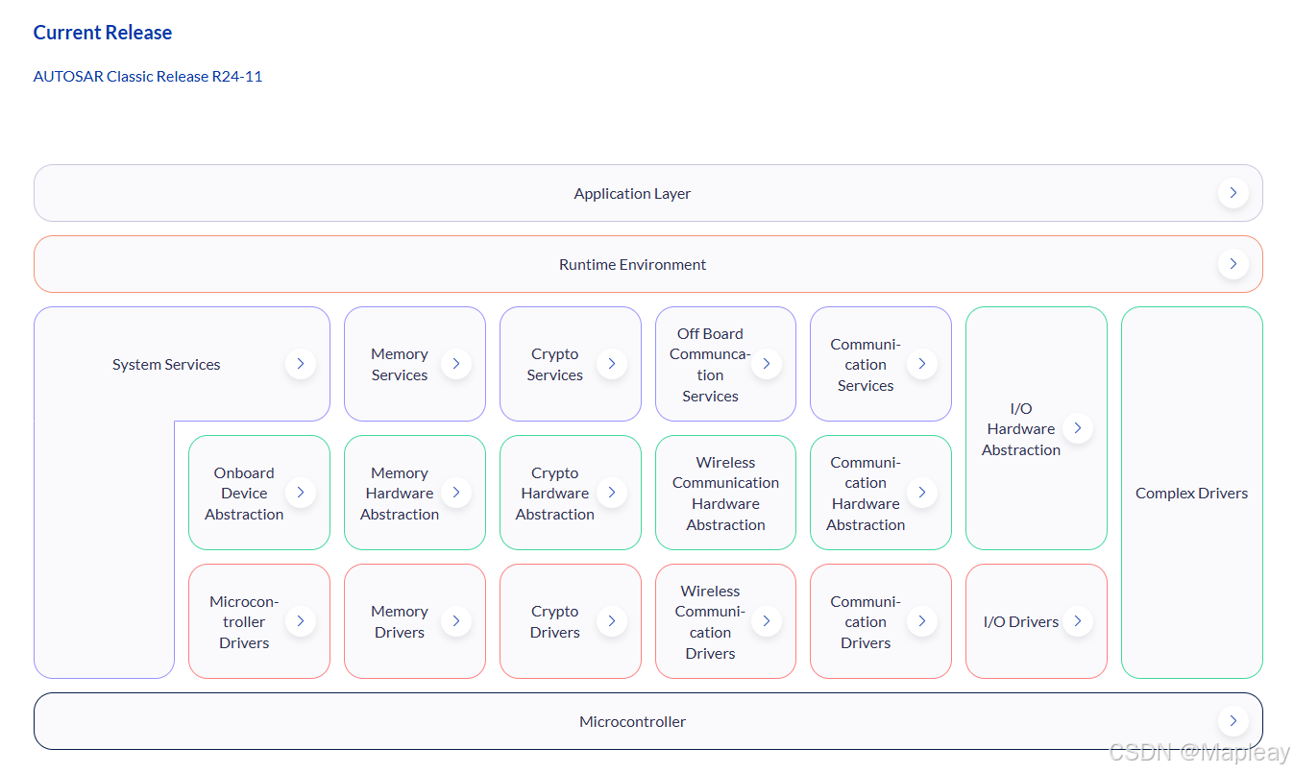This screenshot has width=1294, height=773.
Task: Select the Memory Services label text
Action: point(400,365)
